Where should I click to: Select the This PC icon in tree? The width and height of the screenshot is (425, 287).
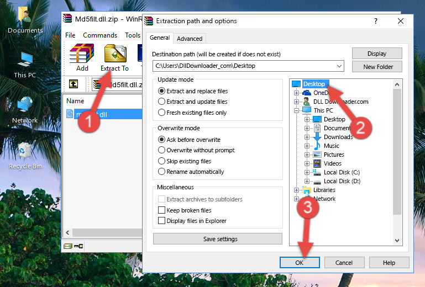(x=307, y=110)
